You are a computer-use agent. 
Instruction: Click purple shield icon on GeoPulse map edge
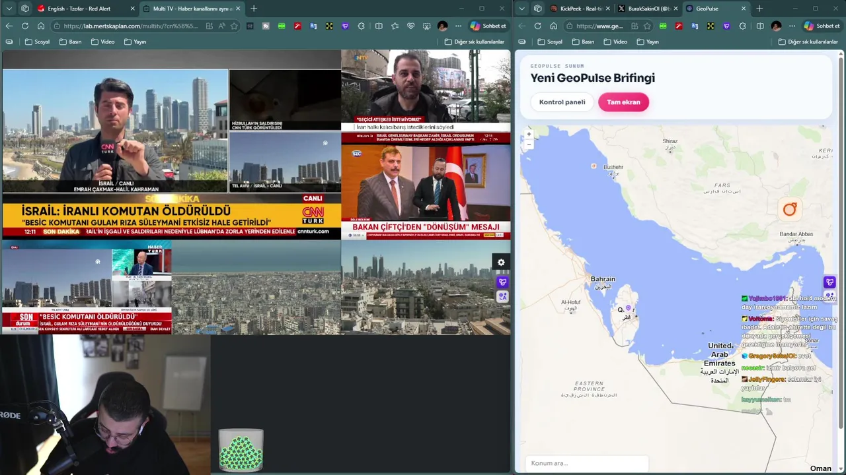pyautogui.click(x=829, y=282)
